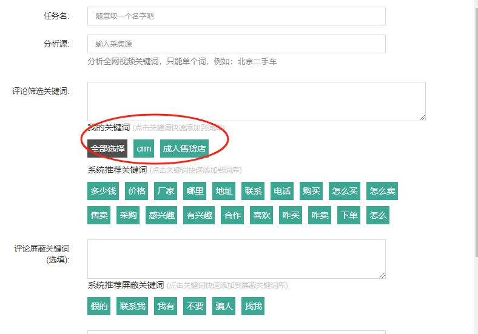Choose the 厂家 keyword tag
478x334 pixels.
(x=166, y=191)
